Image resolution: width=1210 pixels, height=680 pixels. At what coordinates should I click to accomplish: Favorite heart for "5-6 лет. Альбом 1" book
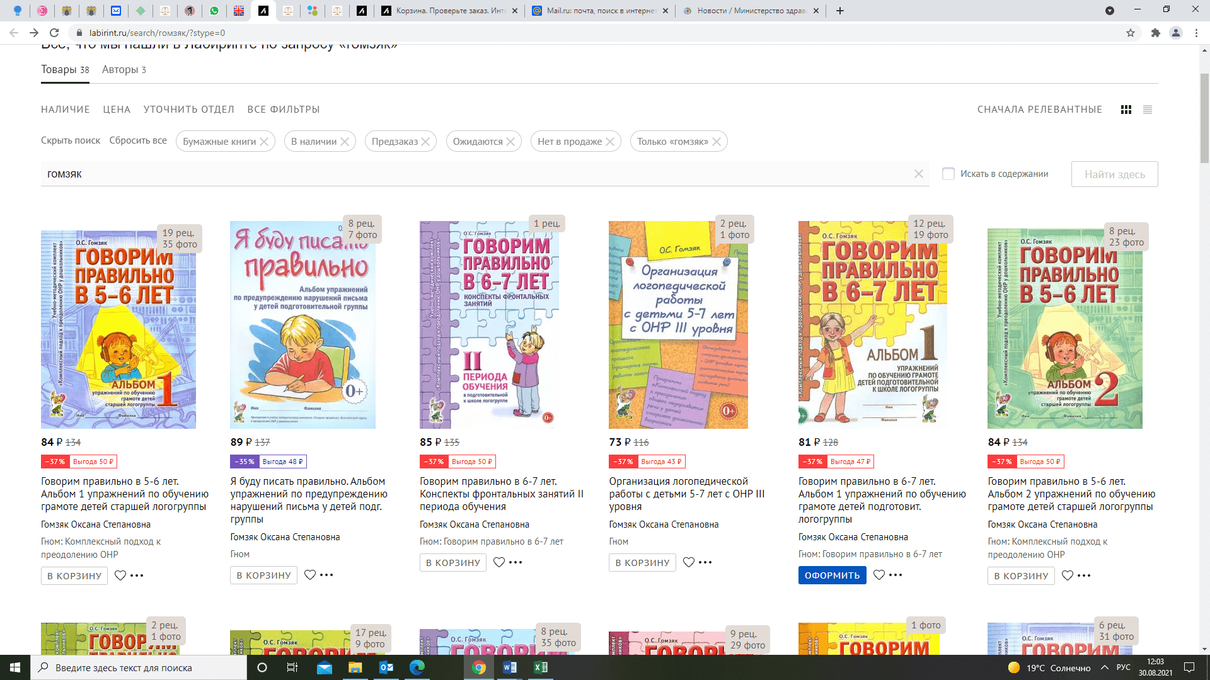coord(120,575)
